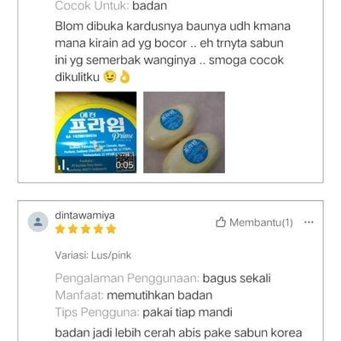Click the Variasi: Lus/pink label
This screenshot has width=341, height=341.
(93, 256)
